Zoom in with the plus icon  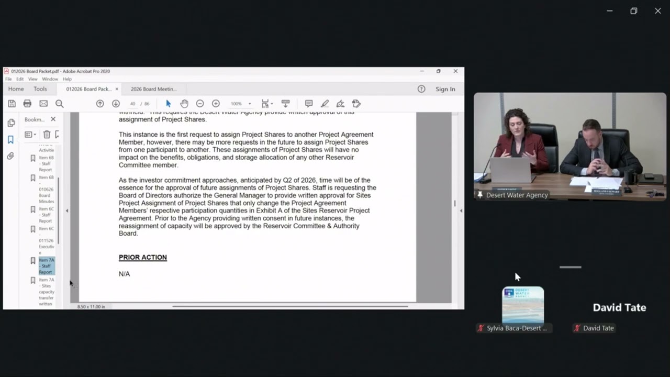(x=216, y=104)
